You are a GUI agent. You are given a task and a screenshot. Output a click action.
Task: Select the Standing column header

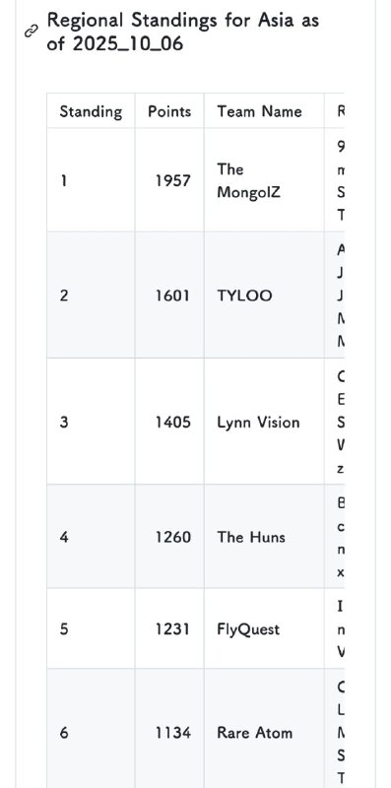tap(91, 111)
